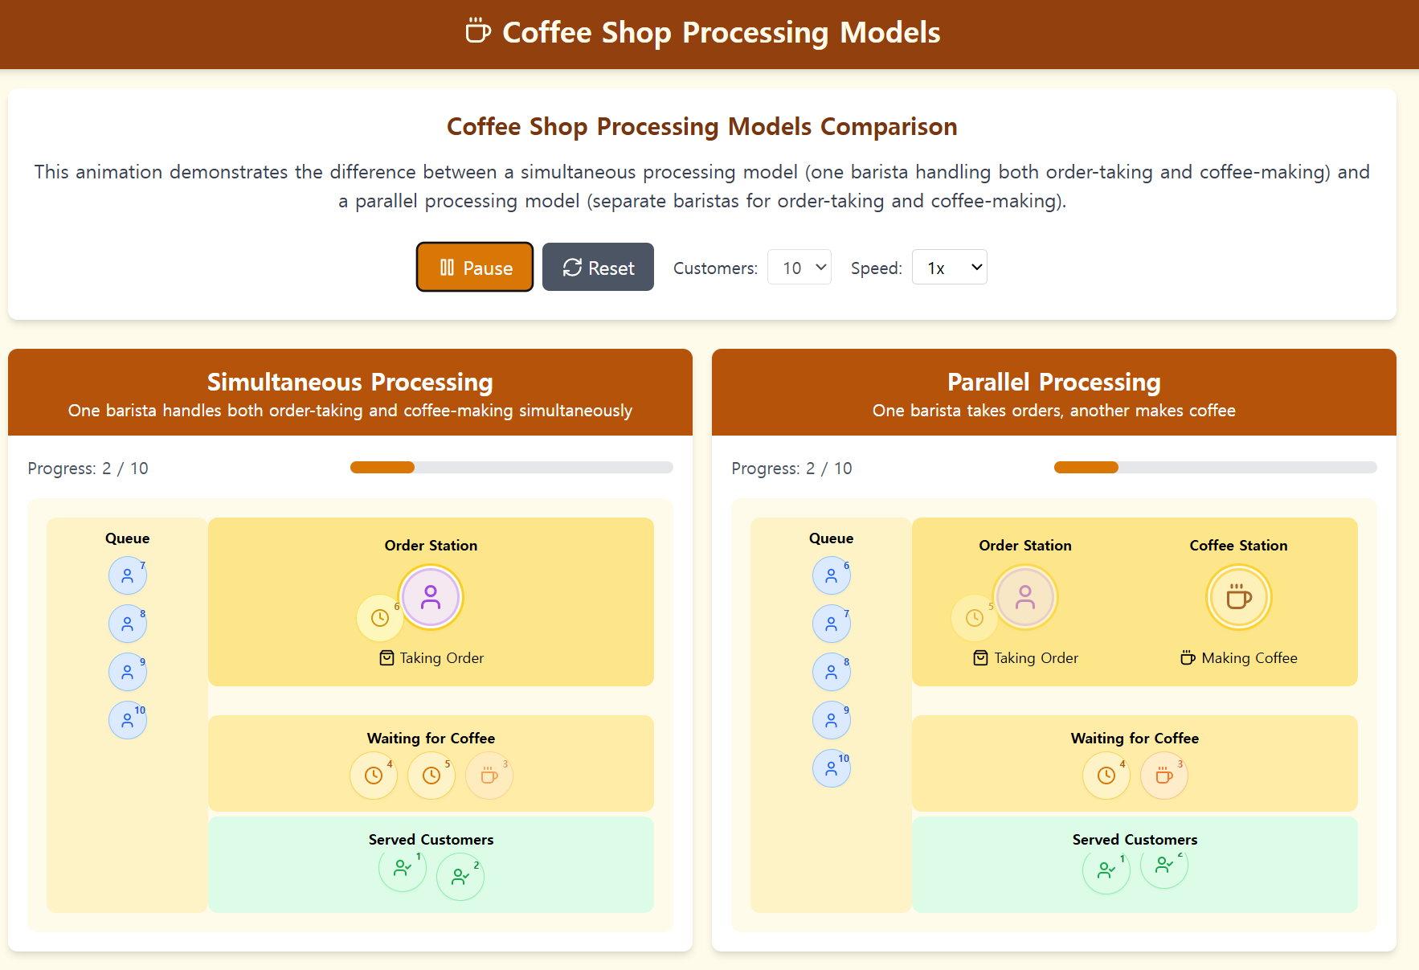Click customer 9 in Parallel queue
The height and width of the screenshot is (970, 1419).
pos(832,720)
